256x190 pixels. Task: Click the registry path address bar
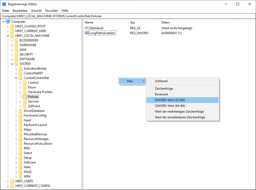point(128,16)
